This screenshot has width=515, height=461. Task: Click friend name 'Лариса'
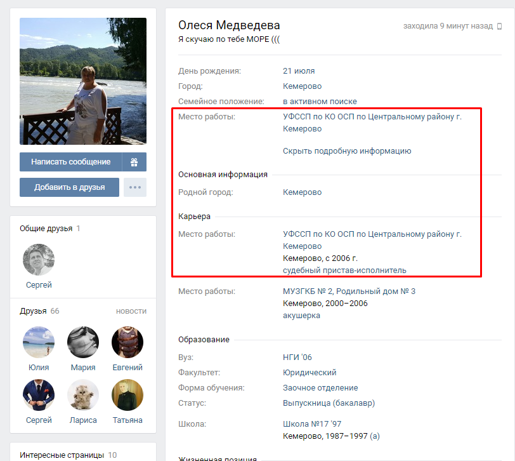click(83, 420)
